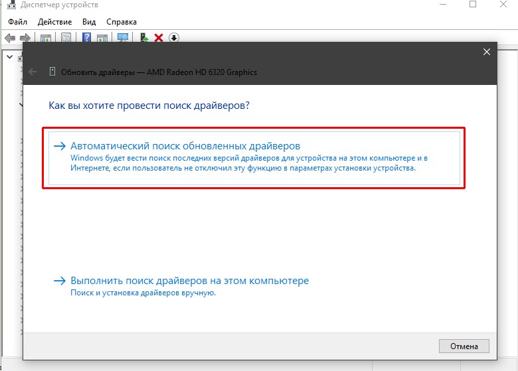Open the Действие menu
The width and height of the screenshot is (518, 371).
click(55, 22)
